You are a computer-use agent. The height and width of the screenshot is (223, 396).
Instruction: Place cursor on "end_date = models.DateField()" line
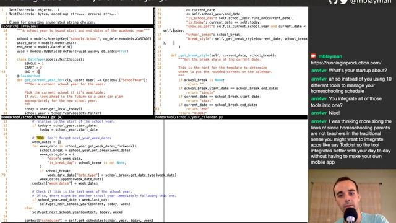[45, 47]
